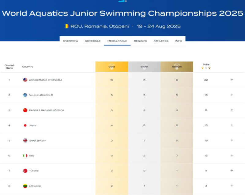Expand the Great Britain row details
This screenshot has width=245, height=195.
[x=232, y=140]
